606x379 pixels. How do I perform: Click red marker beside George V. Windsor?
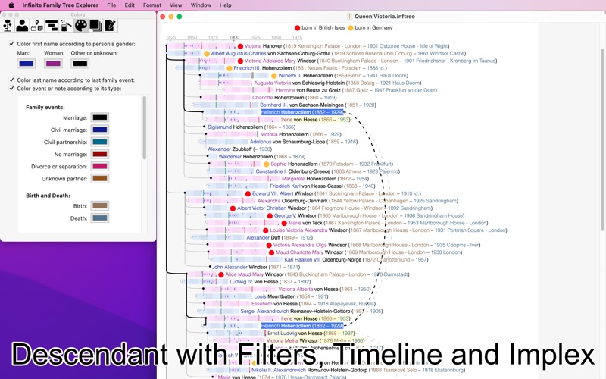pyautogui.click(x=270, y=216)
